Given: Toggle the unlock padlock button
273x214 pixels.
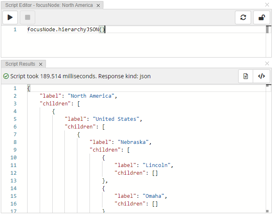Looking at the screenshot, I should tap(262, 17).
